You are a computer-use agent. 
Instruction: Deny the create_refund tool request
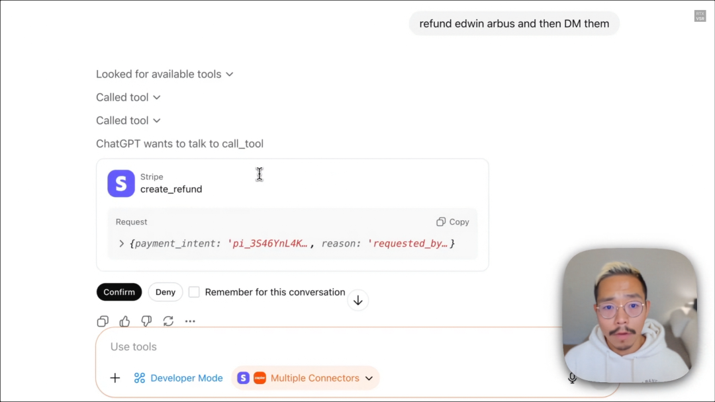tap(166, 292)
